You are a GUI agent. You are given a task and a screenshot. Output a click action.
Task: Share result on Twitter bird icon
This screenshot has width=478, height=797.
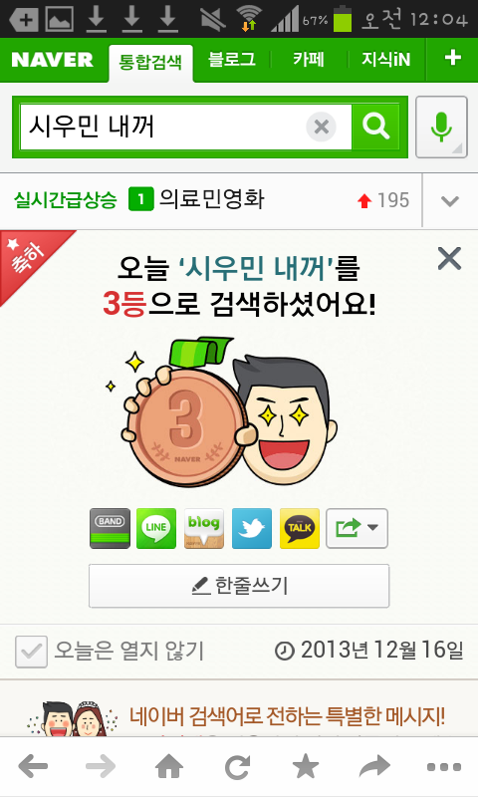[252, 529]
